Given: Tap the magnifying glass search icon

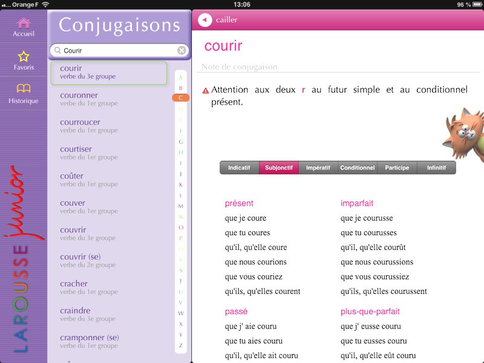Looking at the screenshot, I should coord(57,51).
